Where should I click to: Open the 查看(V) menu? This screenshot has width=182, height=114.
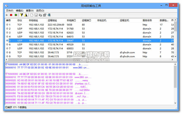click(x=30, y=11)
